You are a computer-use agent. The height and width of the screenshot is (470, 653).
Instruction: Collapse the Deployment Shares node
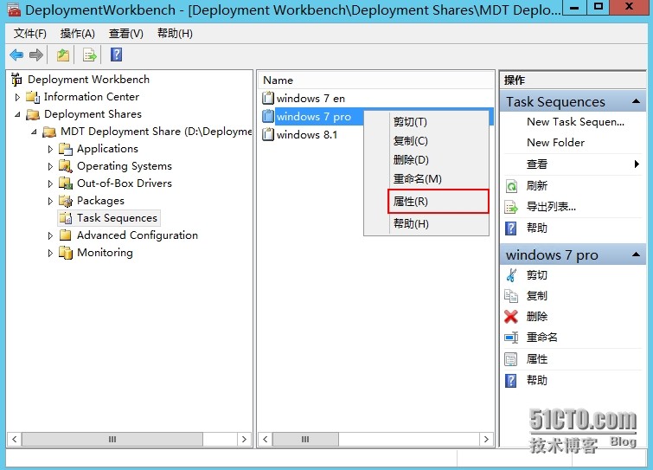pos(17,114)
